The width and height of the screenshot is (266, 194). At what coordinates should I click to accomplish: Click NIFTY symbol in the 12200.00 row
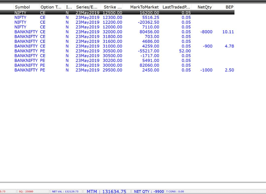[x=20, y=22]
